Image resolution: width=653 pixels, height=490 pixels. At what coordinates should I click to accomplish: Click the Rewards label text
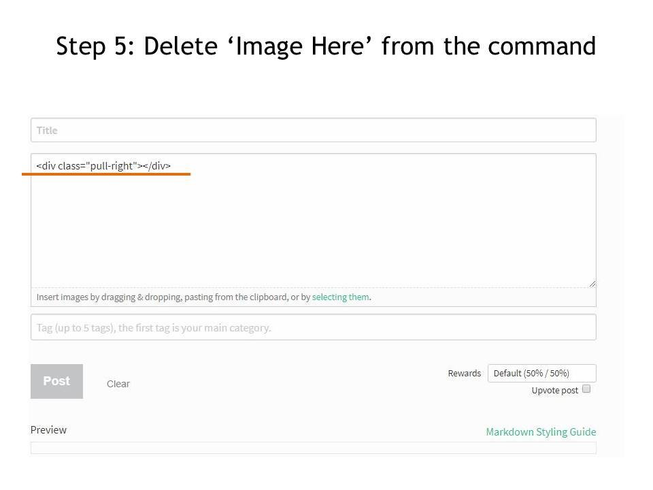click(x=465, y=374)
